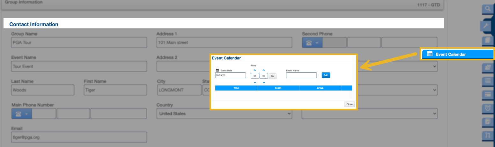The width and height of the screenshot is (495, 147).
Task: Close the Event Calendar dialog
Action: pyautogui.click(x=349, y=104)
